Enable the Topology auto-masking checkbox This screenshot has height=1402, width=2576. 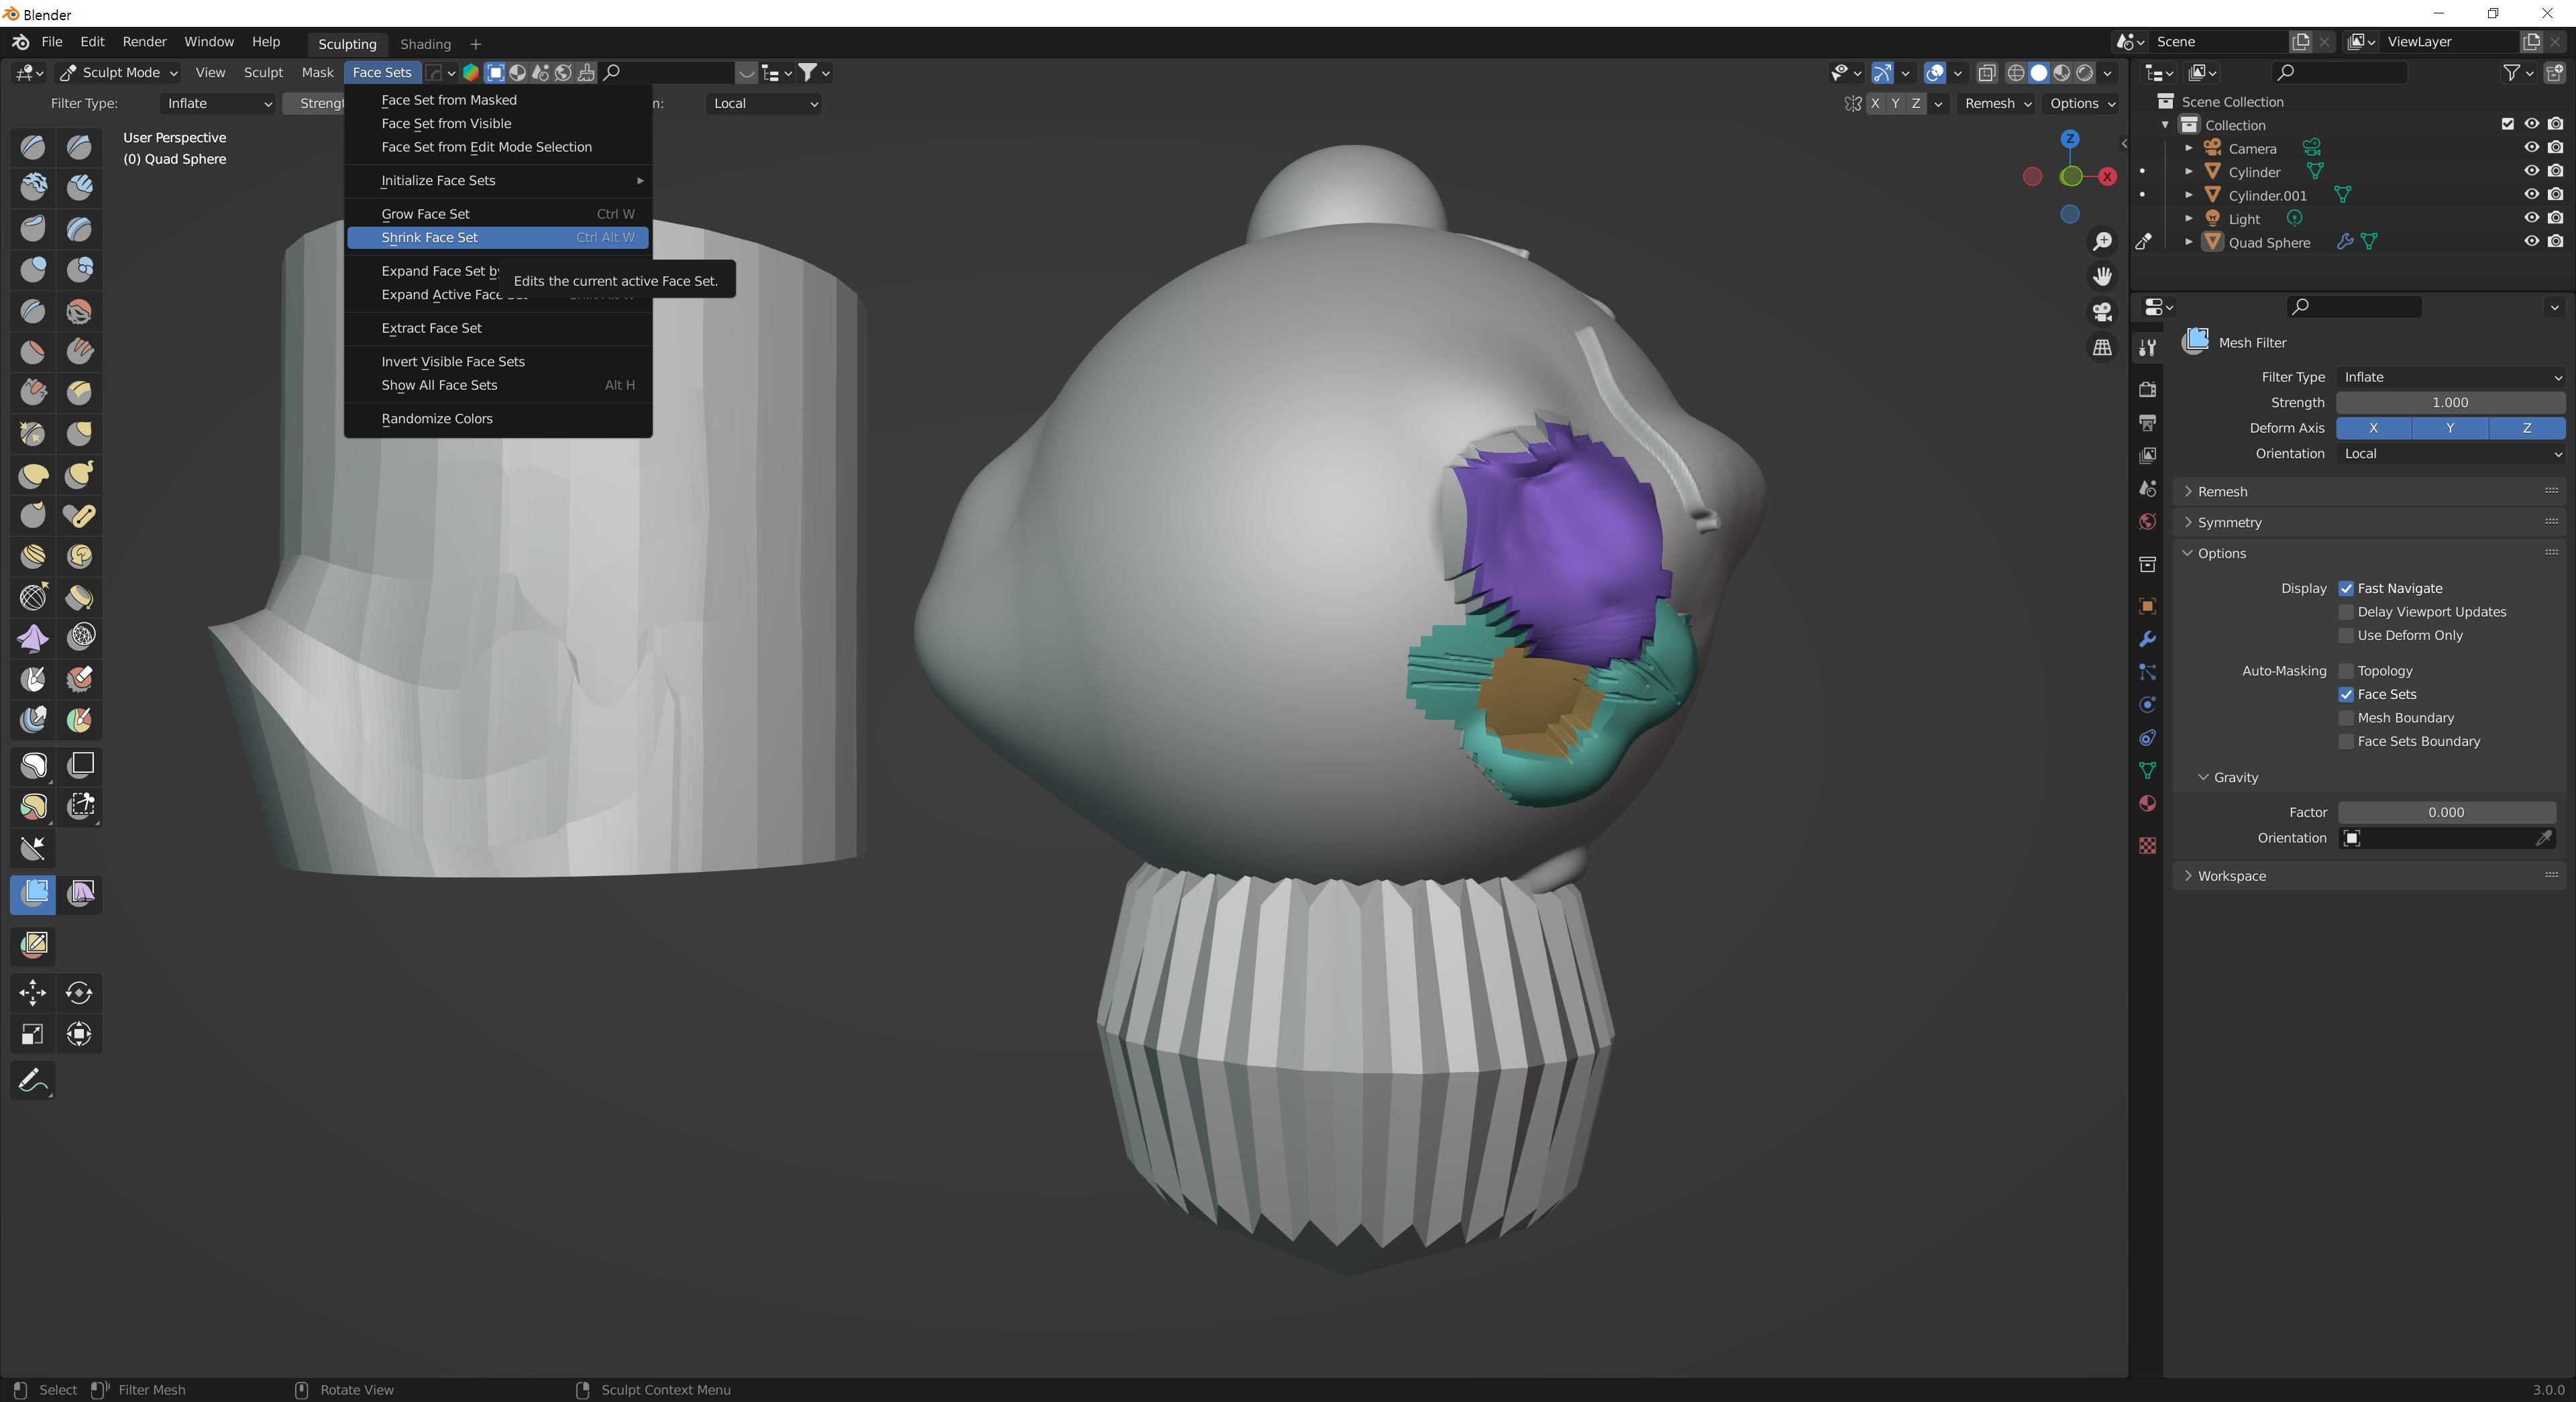click(2345, 671)
